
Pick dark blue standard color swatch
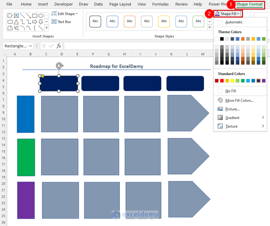(x=258, y=81)
